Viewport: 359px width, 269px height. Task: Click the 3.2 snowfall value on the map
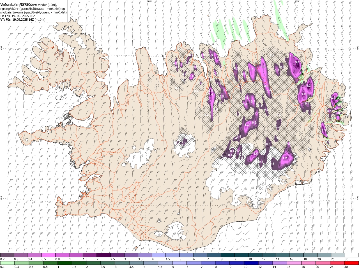[x=309, y=85]
